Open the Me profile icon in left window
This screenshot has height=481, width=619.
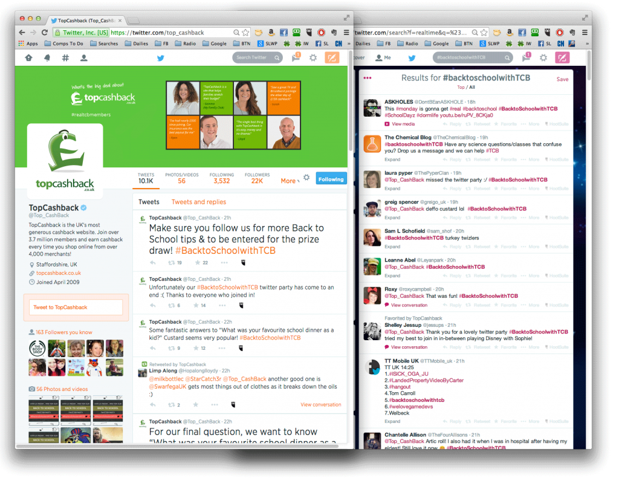tap(84, 59)
